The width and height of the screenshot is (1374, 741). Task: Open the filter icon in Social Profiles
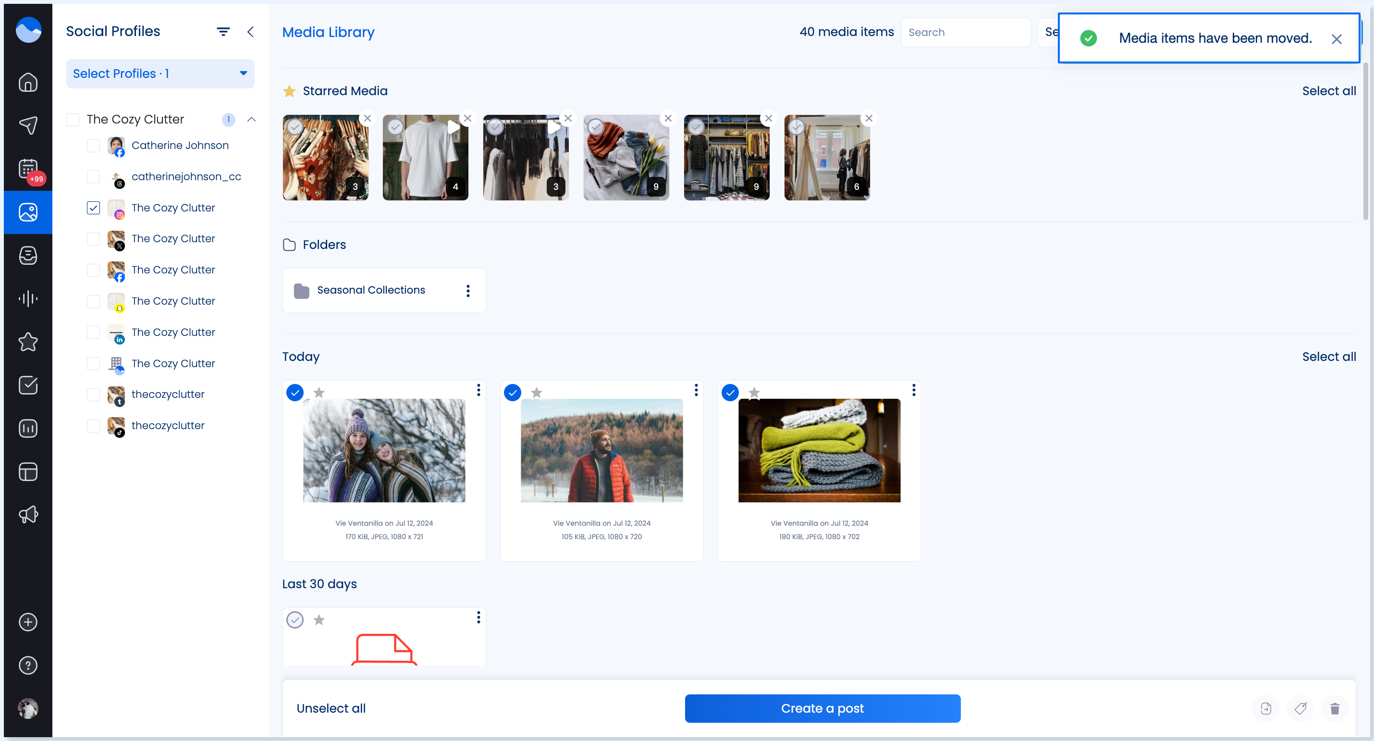click(x=223, y=31)
